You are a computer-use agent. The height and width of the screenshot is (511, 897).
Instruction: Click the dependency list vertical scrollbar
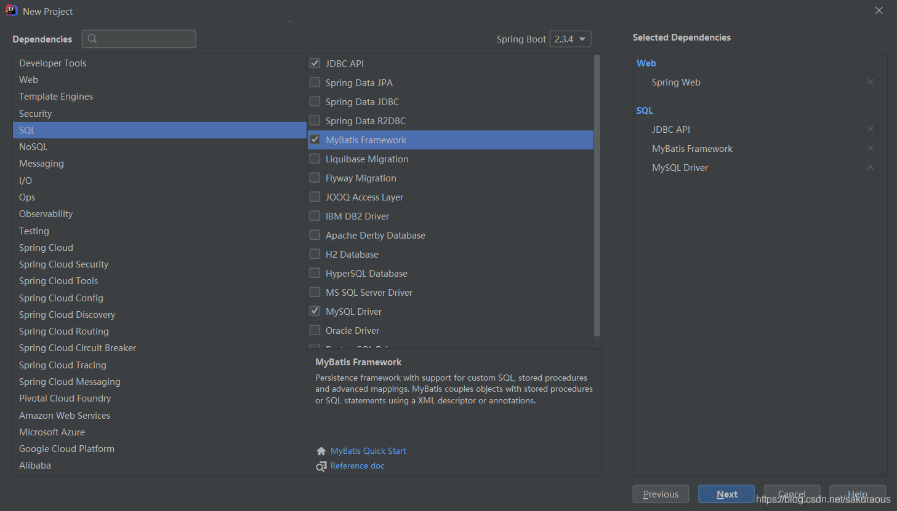597,196
